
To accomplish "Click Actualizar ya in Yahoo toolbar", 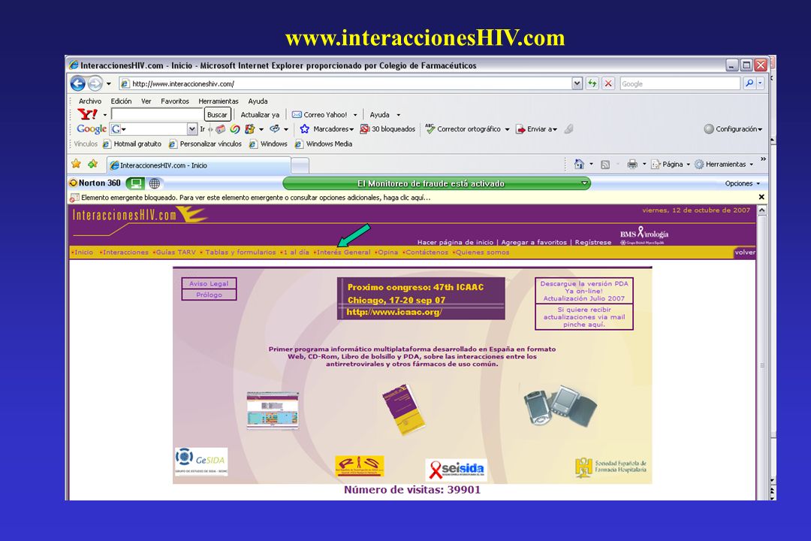I will coord(260,115).
